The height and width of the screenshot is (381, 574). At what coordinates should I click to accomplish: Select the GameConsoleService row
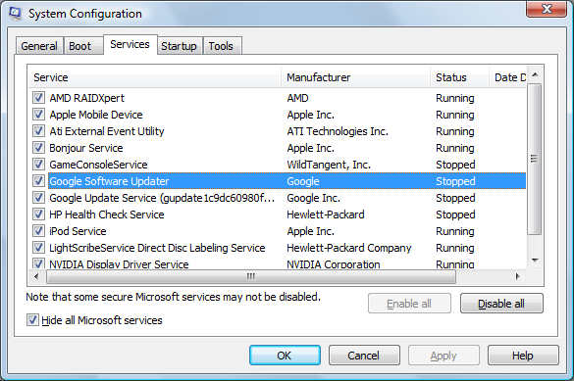[x=278, y=165]
